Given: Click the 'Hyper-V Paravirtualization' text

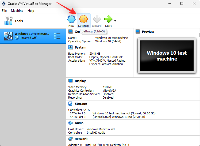Looking at the screenshot, I should tap(106, 64).
